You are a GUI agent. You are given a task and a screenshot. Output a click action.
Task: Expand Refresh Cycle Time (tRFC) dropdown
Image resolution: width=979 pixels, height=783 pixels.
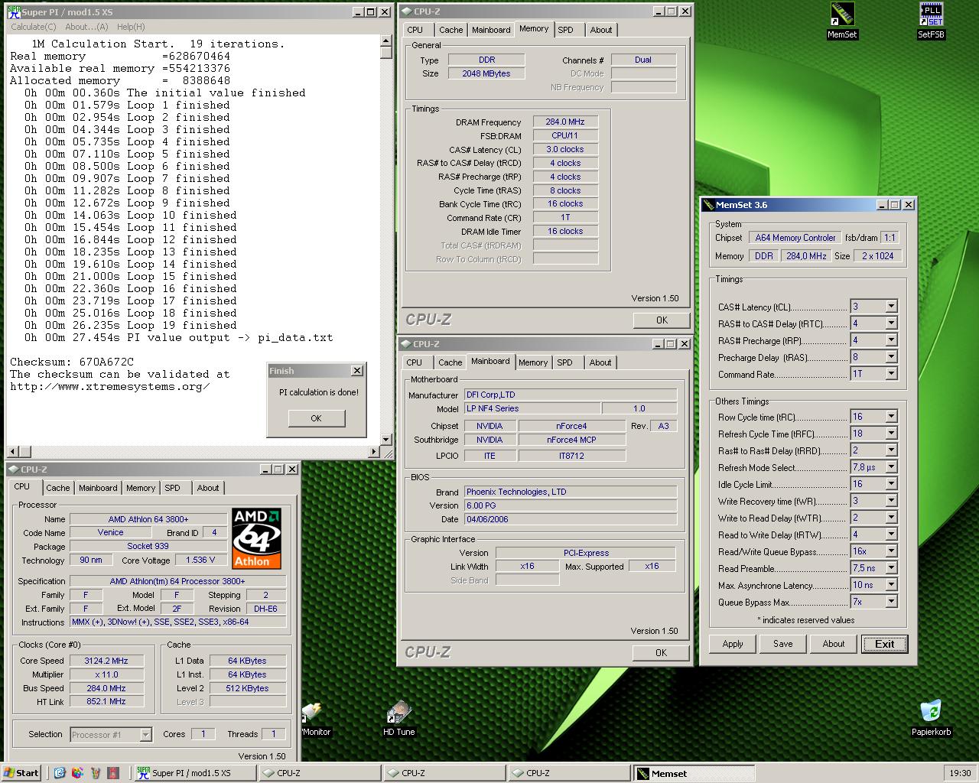coord(891,434)
